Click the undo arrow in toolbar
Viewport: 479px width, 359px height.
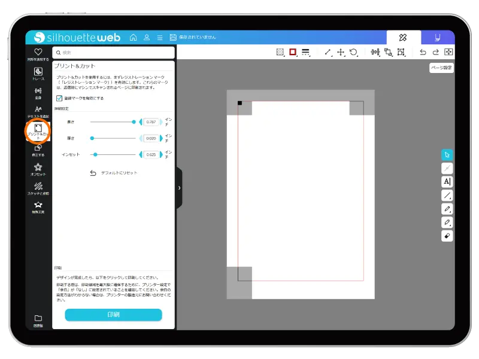coord(423,53)
